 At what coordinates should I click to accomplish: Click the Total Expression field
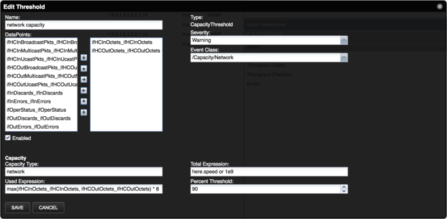point(269,172)
